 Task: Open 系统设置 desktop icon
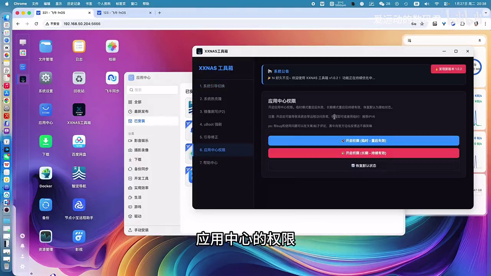tap(46, 78)
